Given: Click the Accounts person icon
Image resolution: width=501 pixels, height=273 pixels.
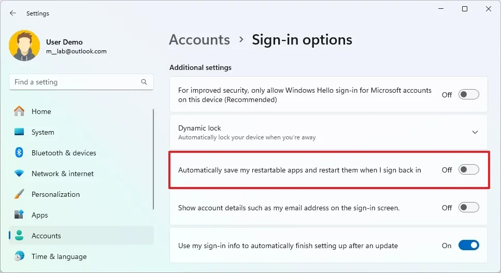Looking at the screenshot, I should 19,235.
